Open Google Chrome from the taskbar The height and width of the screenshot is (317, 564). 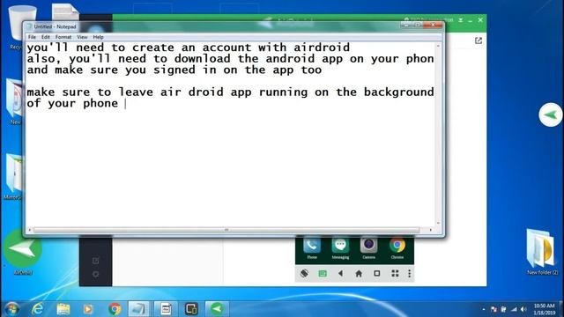tap(115, 309)
